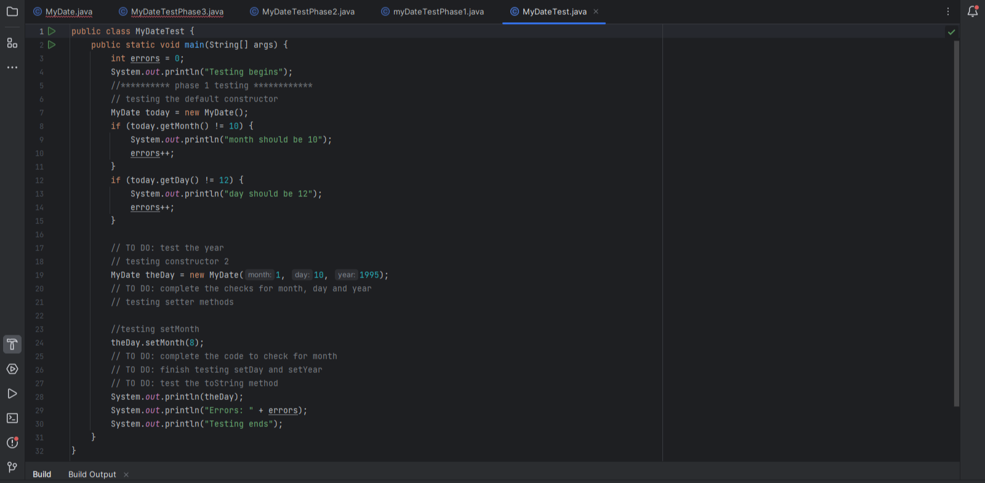Click the "Errors: " string on line 29
The image size is (985, 483).
pos(228,410)
